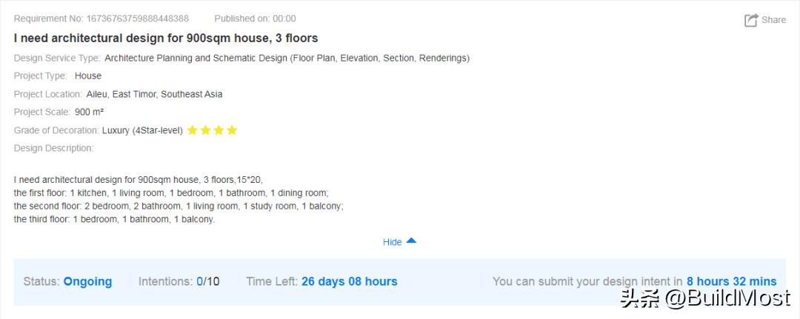The image size is (800, 319).
Task: Click the 26 days 08 hours countdown
Action: point(349,281)
